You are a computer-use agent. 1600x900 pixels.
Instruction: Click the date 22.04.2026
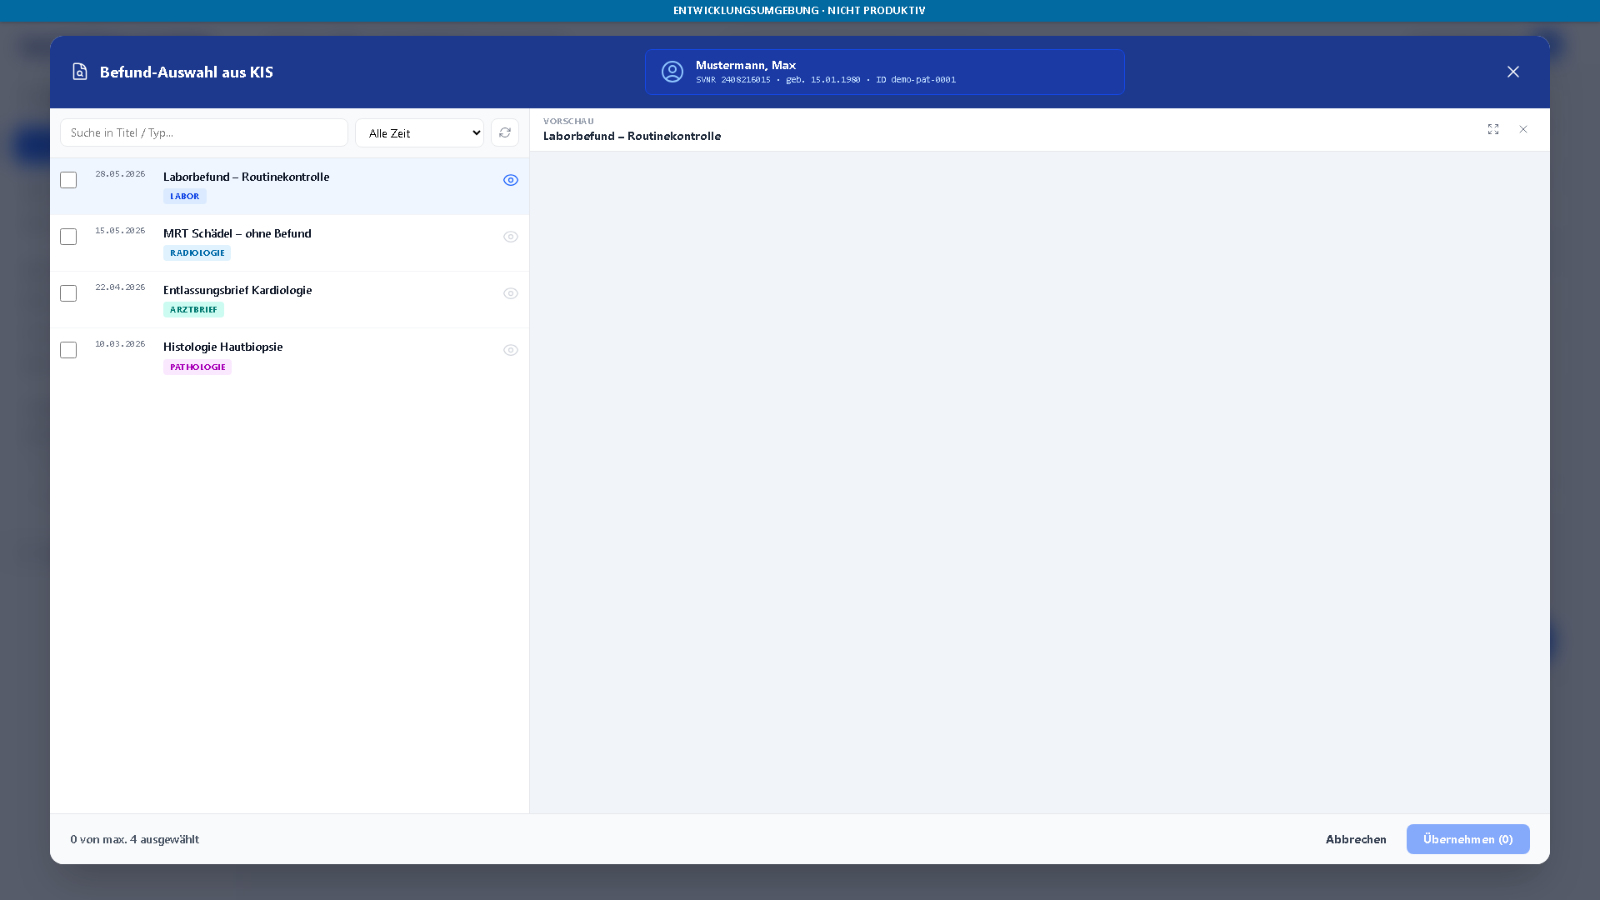point(120,287)
